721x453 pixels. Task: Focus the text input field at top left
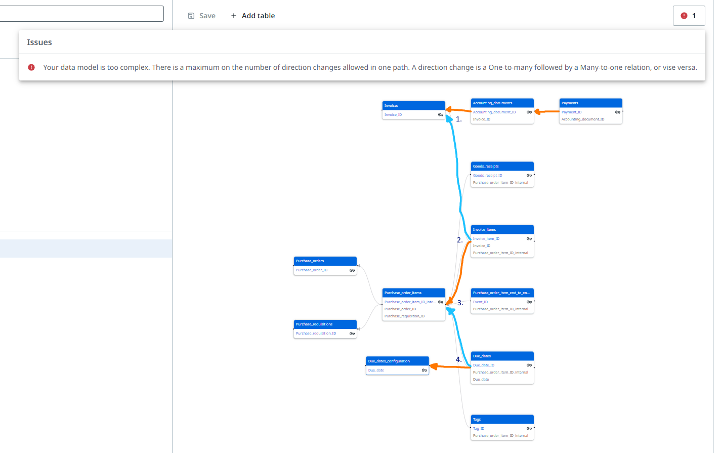(x=81, y=14)
